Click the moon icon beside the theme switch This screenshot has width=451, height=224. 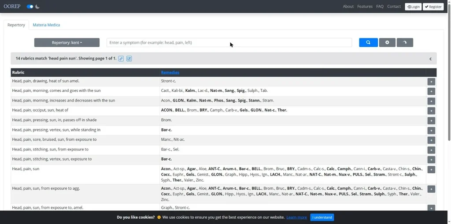[x=37, y=7]
